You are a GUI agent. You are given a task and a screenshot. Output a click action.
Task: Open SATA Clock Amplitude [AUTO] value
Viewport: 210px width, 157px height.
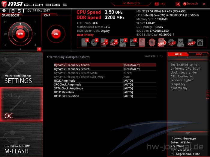(128, 89)
